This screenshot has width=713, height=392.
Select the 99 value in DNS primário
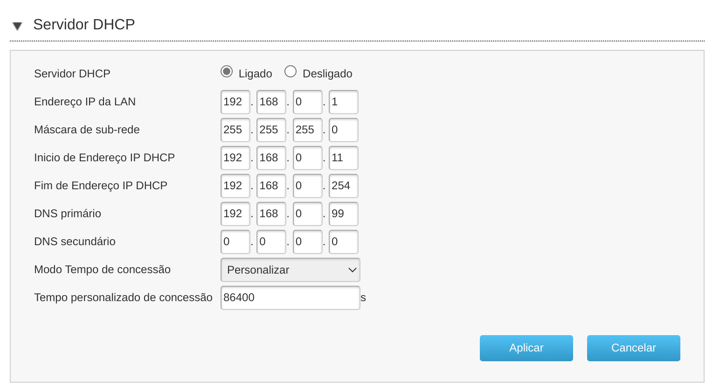(x=343, y=213)
